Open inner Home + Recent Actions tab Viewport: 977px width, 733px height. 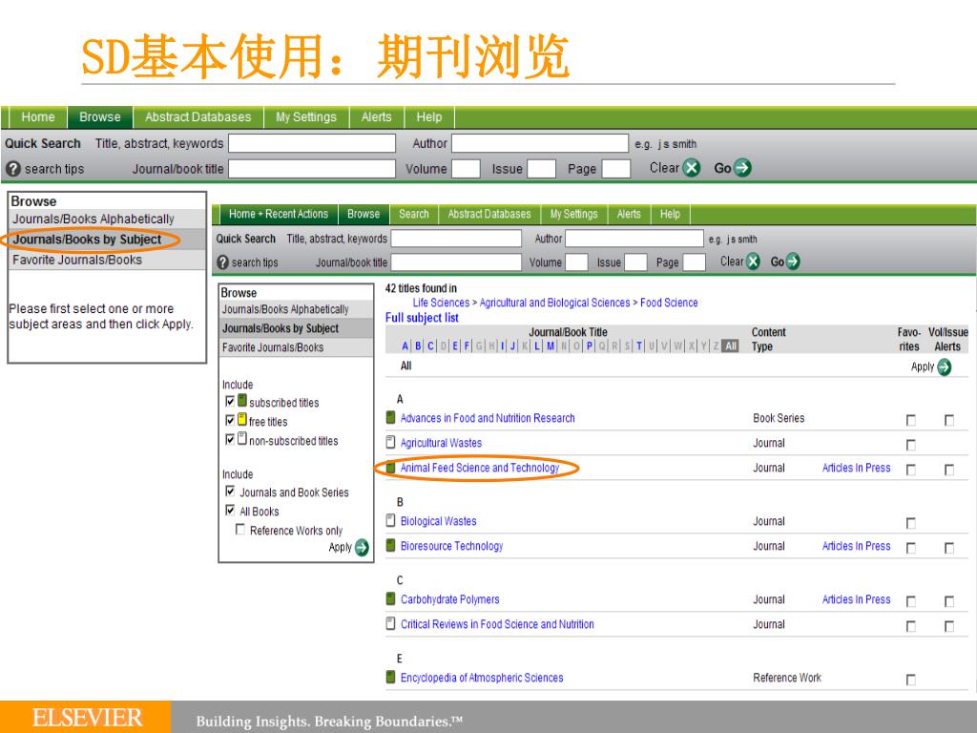point(279,215)
